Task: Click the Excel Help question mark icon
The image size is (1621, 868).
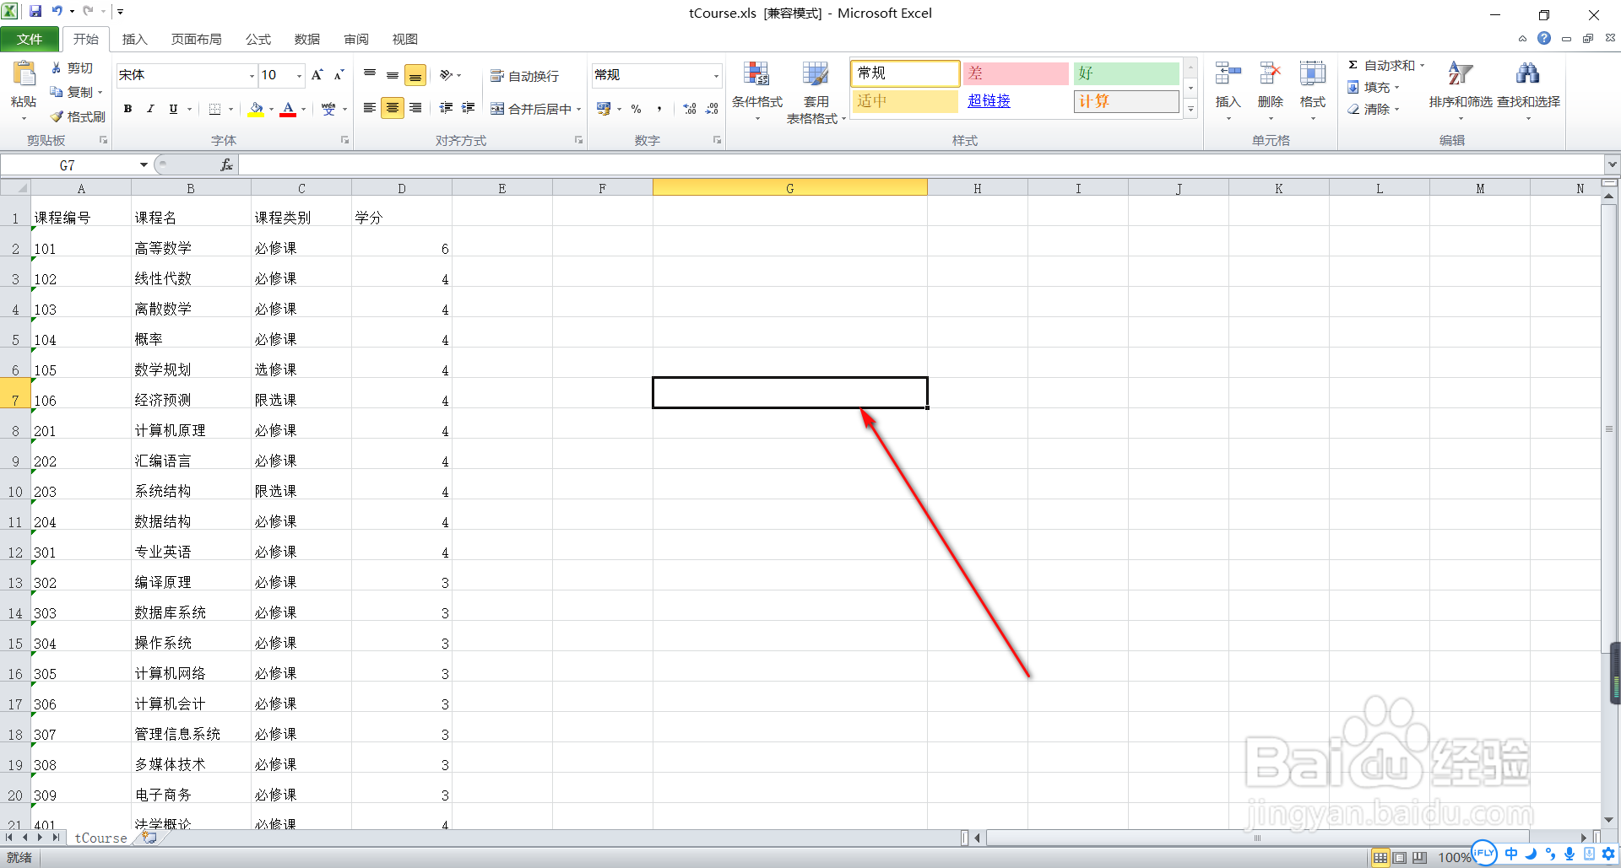Action: [x=1544, y=38]
